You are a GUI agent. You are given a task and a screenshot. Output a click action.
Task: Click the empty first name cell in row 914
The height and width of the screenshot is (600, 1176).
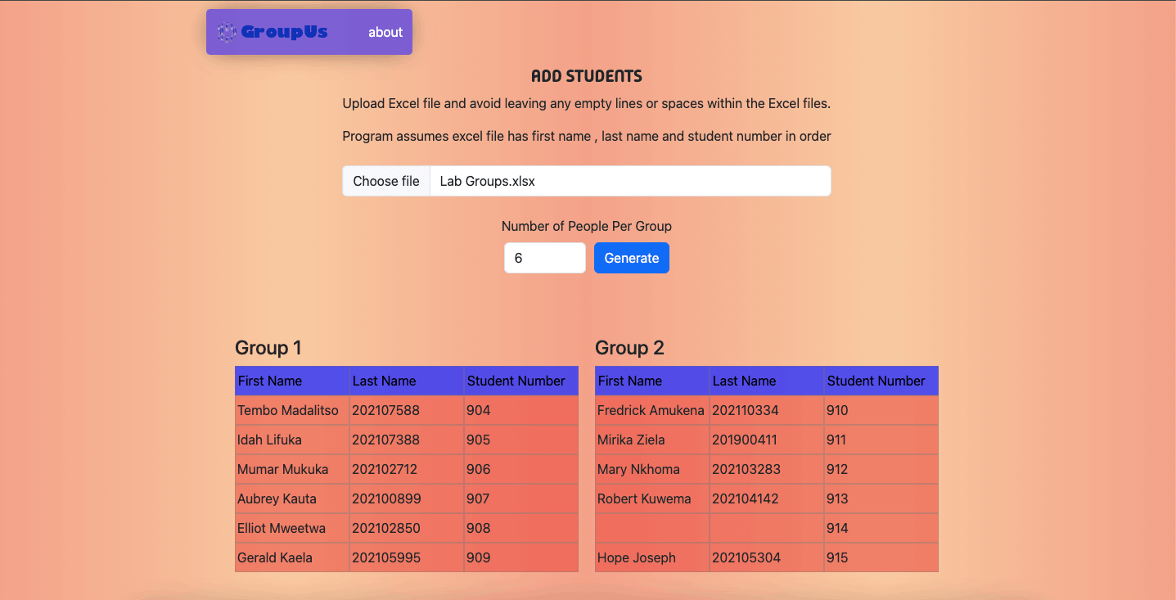651,528
